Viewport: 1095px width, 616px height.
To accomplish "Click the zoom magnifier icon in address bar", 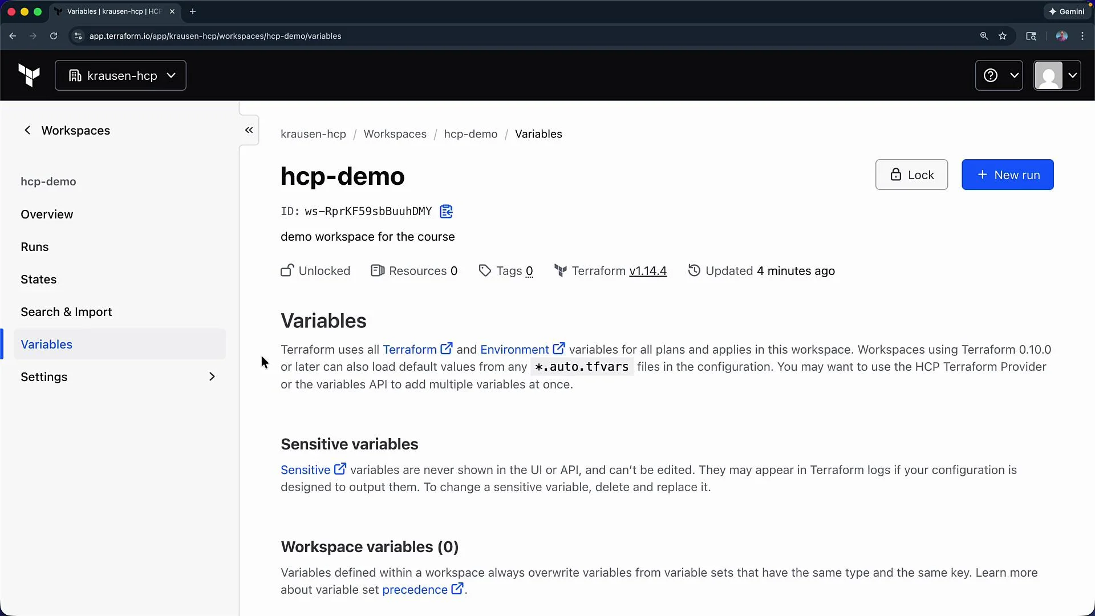I will point(984,36).
